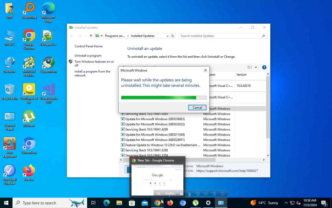Open Avro Keyboard desktop shortcut
This screenshot has height=208, width=332.
10,148
